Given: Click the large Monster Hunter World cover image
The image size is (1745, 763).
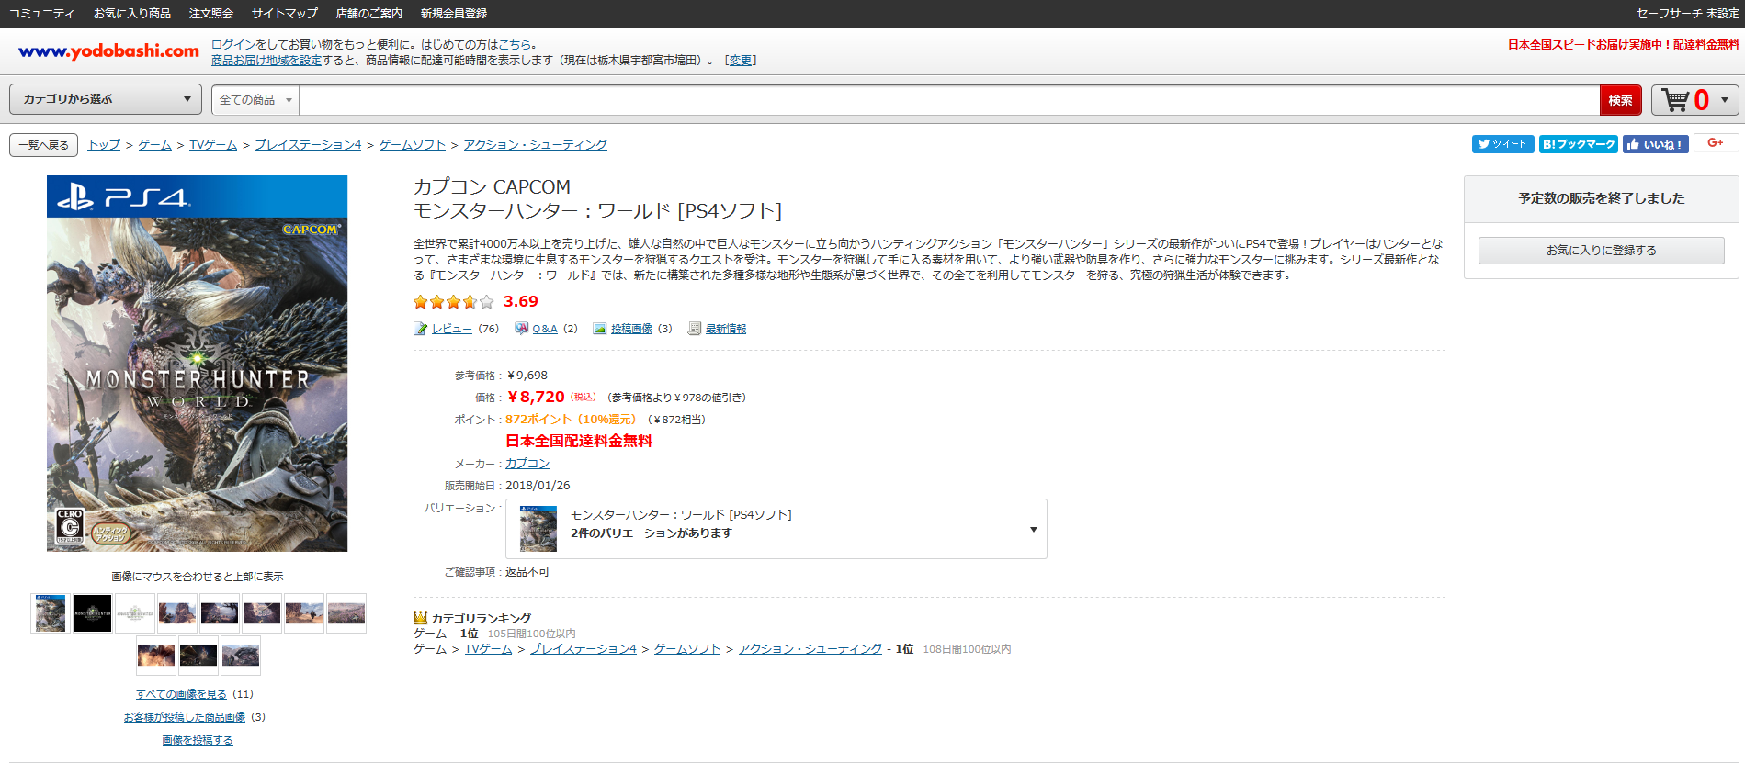Looking at the screenshot, I should pos(197,364).
